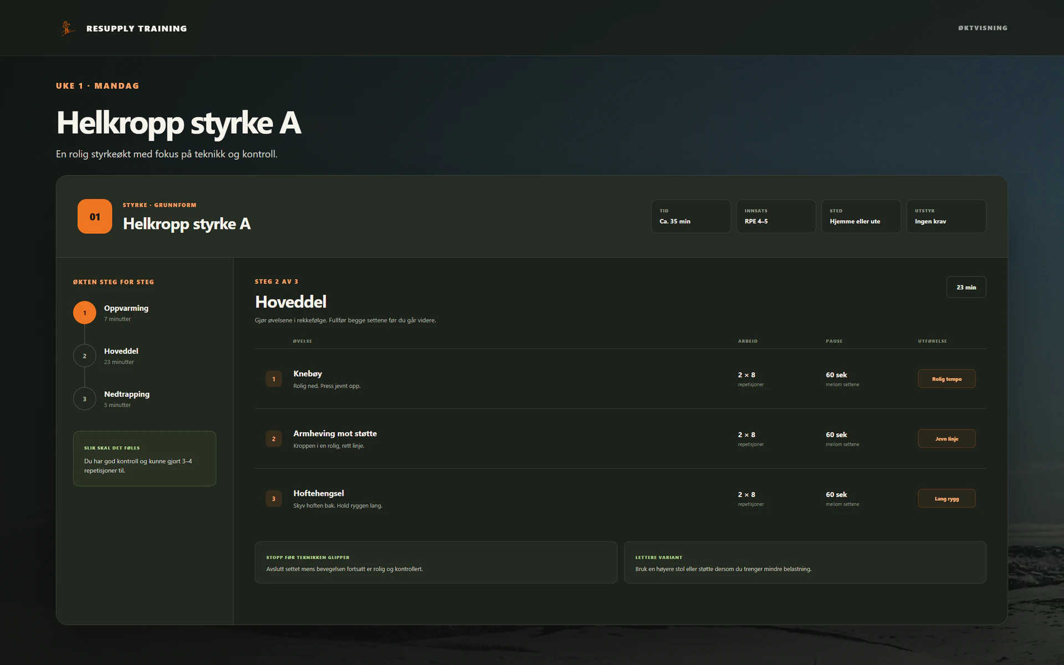The width and height of the screenshot is (1064, 665).
Task: Open the Øktvisning nav link
Action: coord(983,28)
